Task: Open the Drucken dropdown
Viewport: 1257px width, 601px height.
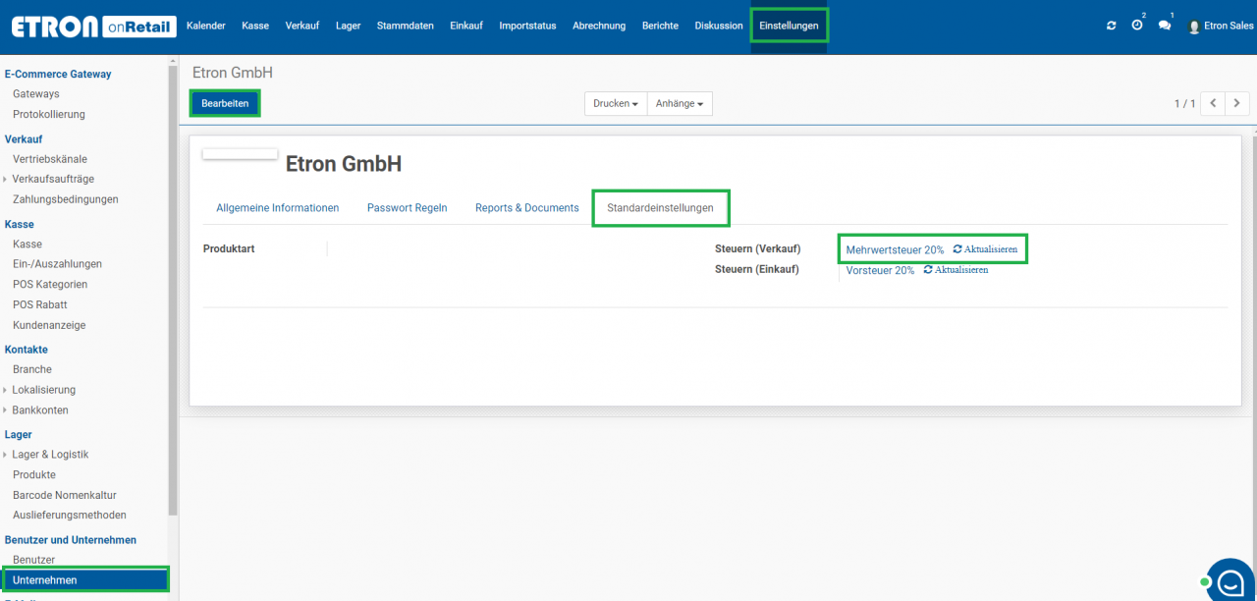Action: (616, 103)
